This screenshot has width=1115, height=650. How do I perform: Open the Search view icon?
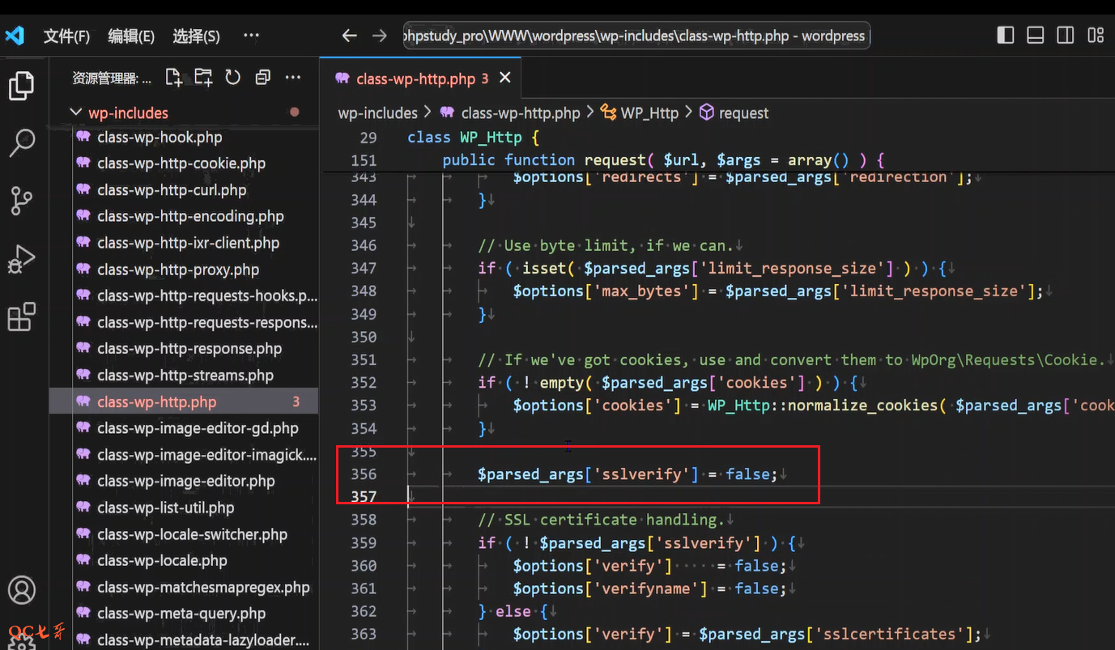22,142
